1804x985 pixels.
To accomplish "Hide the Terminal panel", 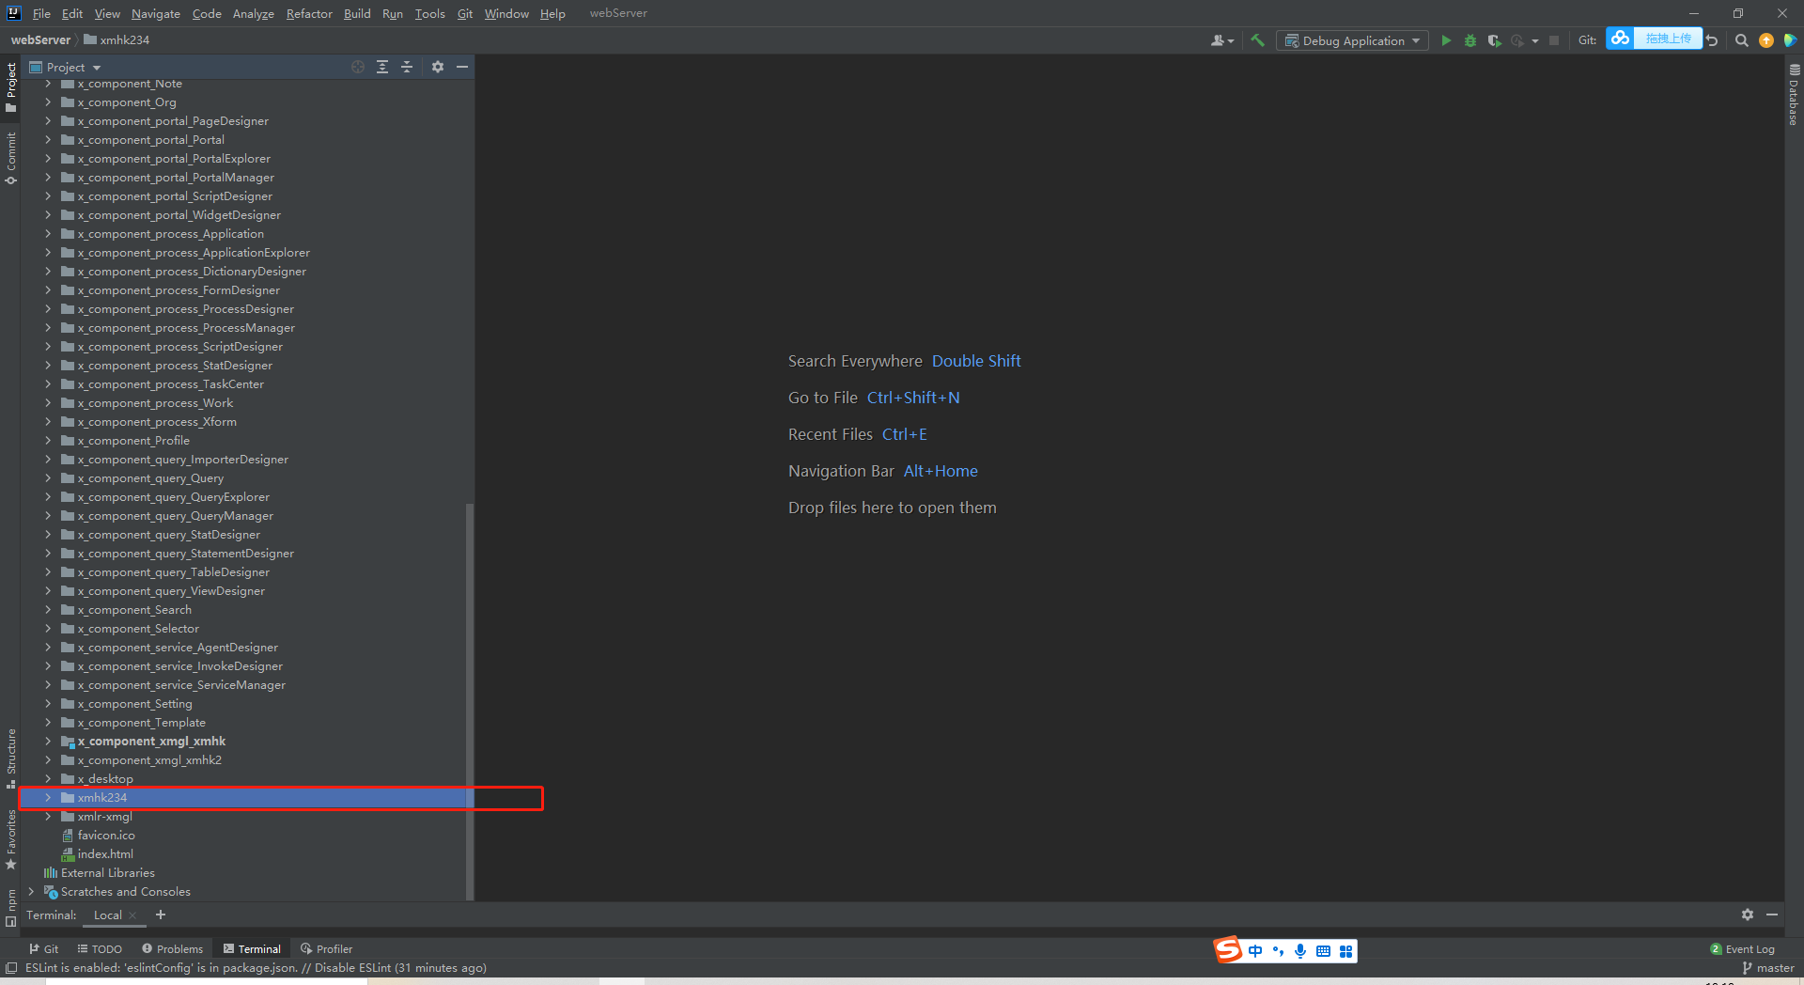I will [x=1772, y=915].
